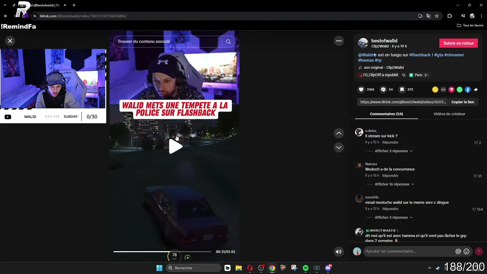Share the video to WhatsApp
The height and width of the screenshot is (274, 487).
tap(460, 89)
